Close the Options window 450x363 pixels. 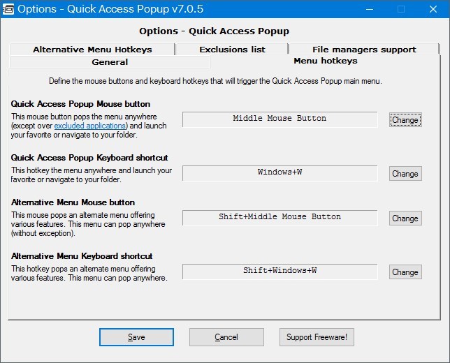coord(433,9)
